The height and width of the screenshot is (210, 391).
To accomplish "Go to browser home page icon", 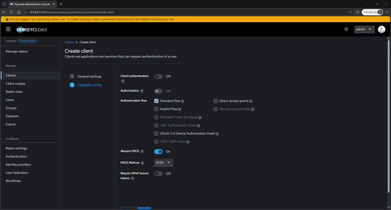I will [x=19, y=12].
